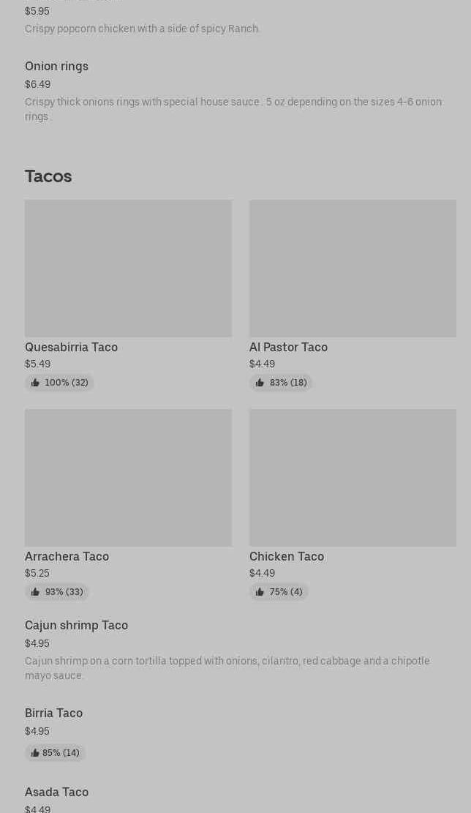Select the Onion rings menu item

[56, 67]
